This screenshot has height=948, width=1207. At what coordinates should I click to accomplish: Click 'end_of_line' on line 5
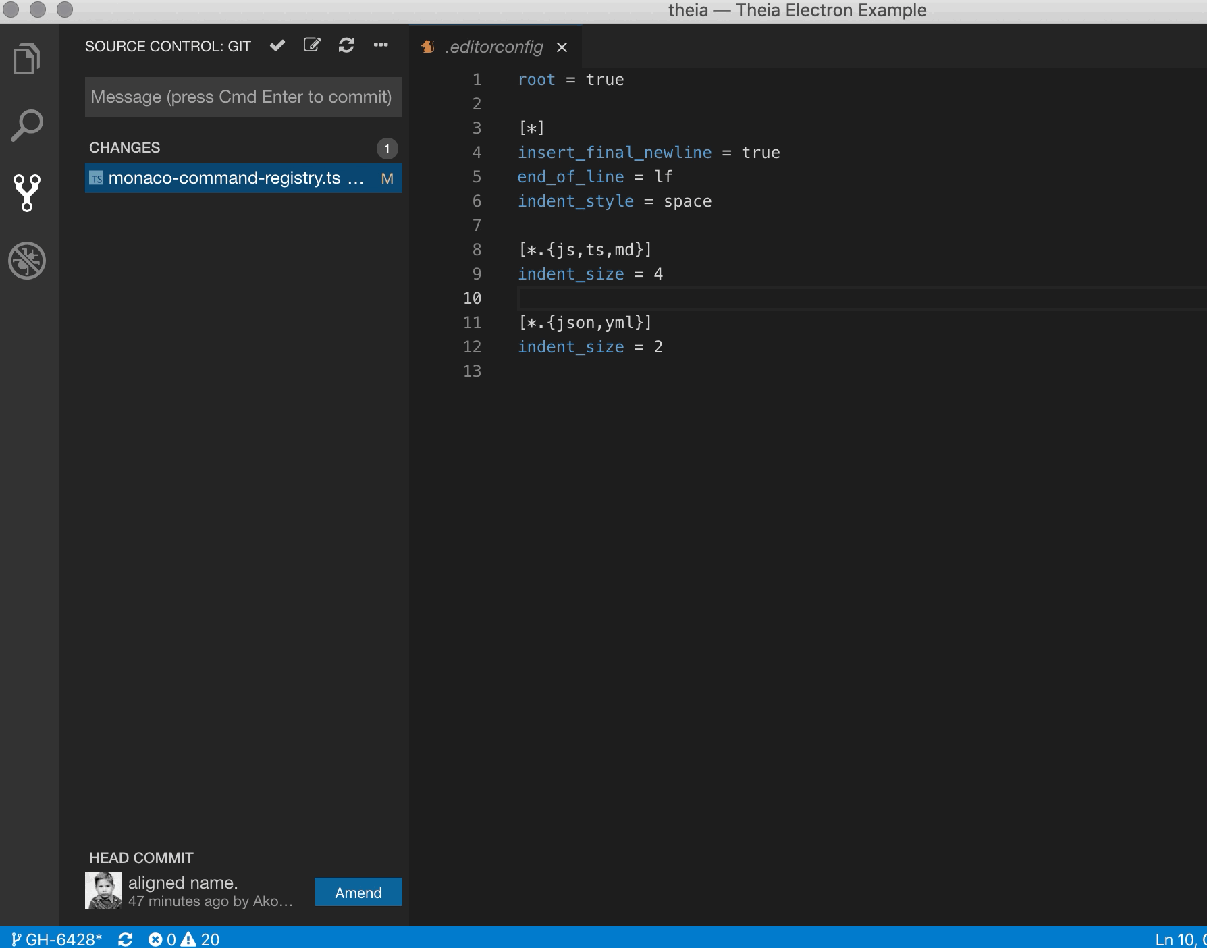pos(570,177)
